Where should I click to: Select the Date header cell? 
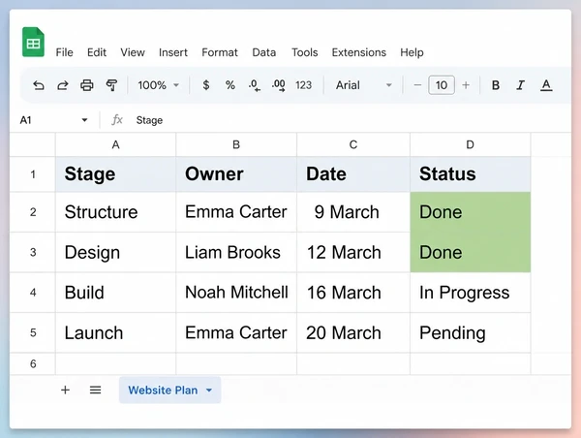[x=353, y=174]
